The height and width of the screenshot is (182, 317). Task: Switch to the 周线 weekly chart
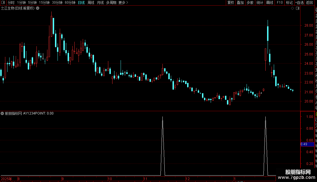click(x=91, y=3)
